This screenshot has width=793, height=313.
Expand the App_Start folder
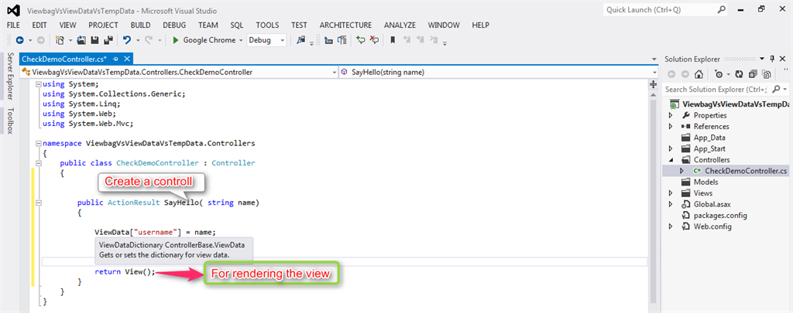point(671,148)
